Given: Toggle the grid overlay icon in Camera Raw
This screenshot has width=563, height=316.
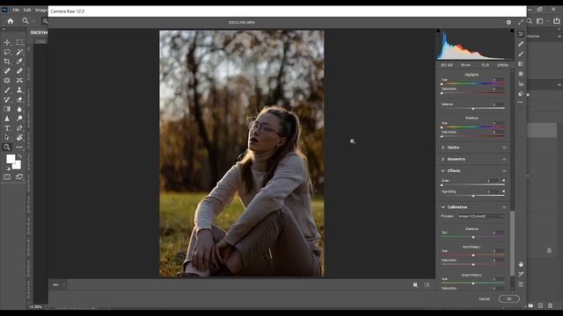Looking at the screenshot, I should coord(521,284).
